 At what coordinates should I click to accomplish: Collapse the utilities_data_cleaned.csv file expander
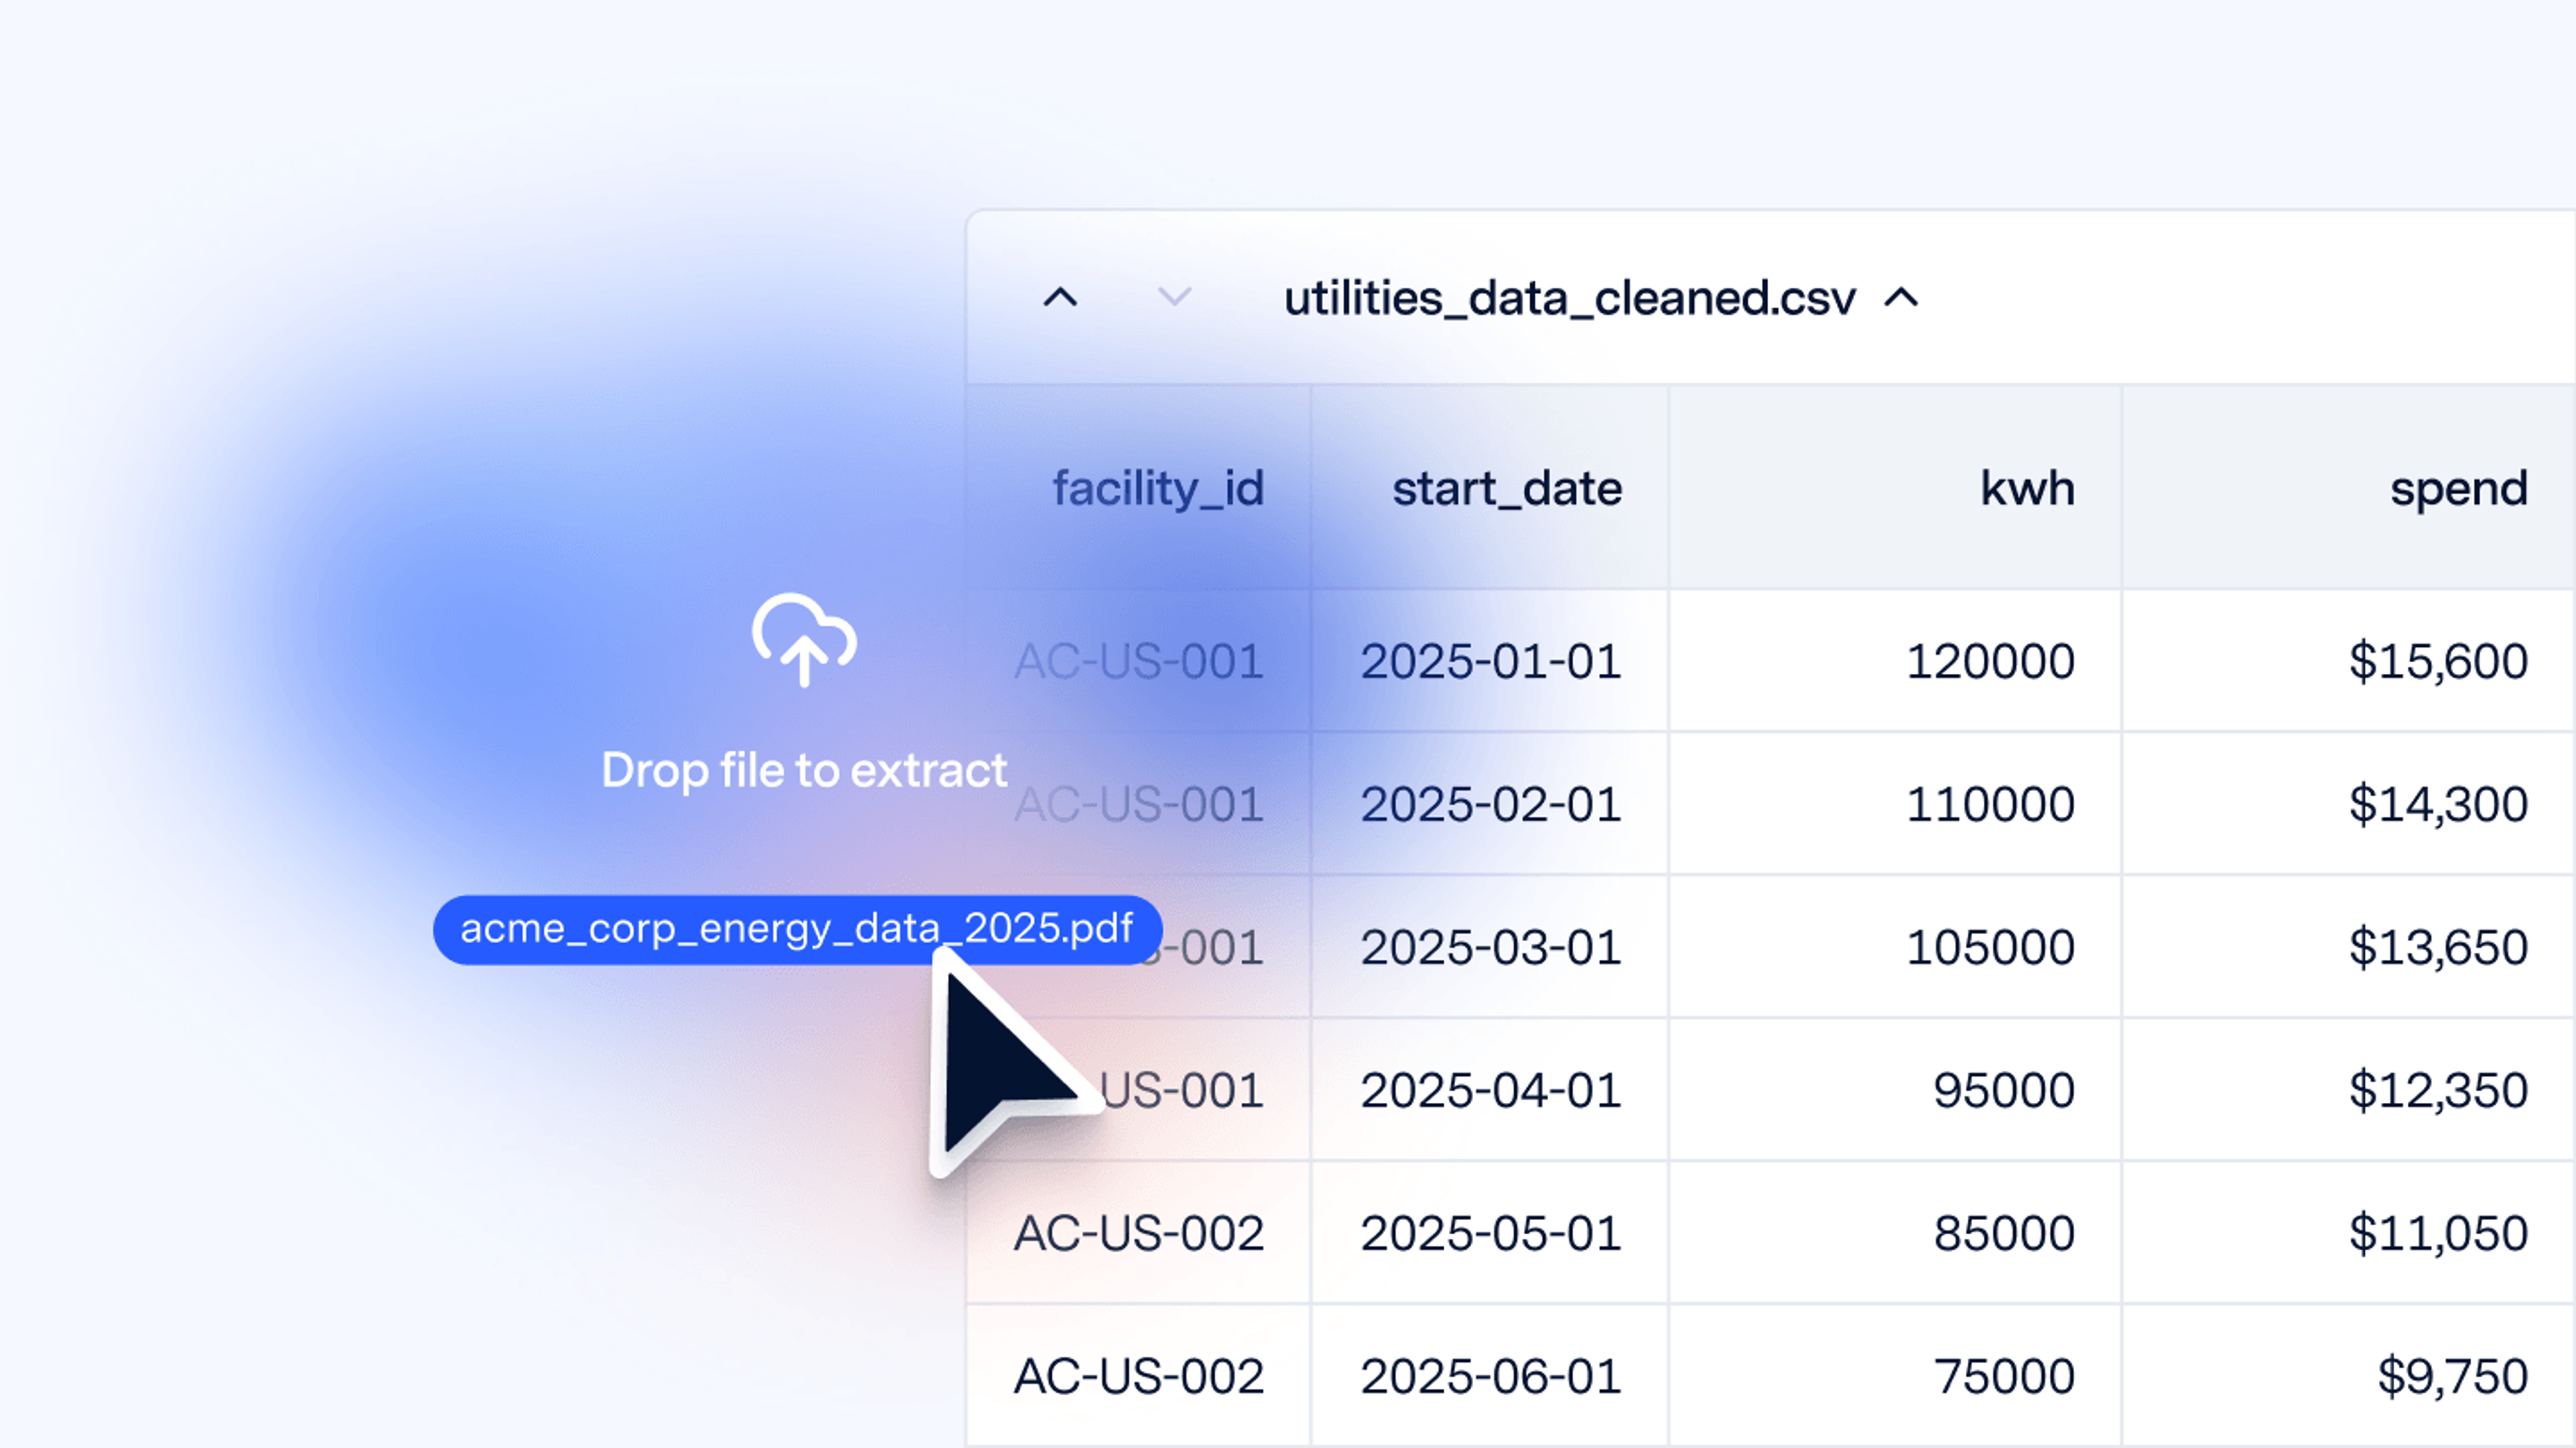point(1901,298)
